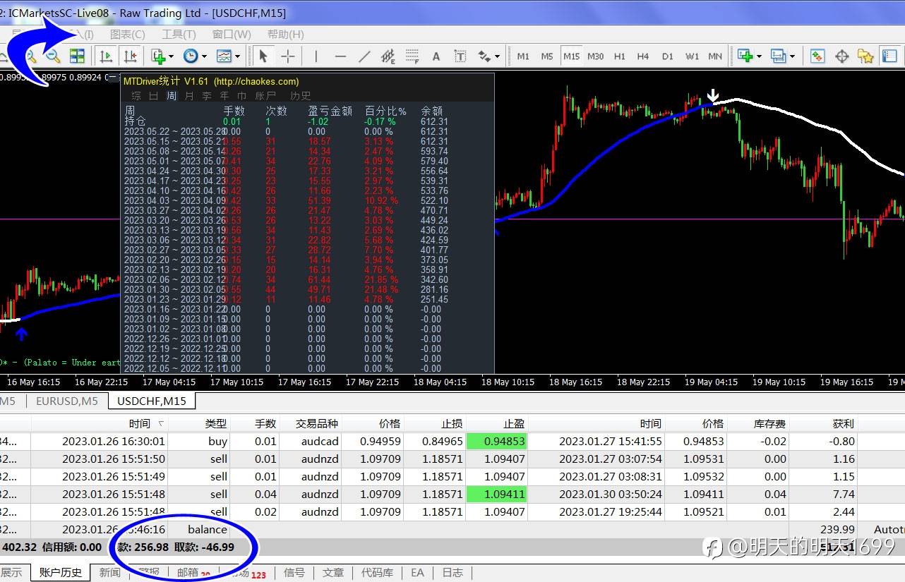This screenshot has height=582, width=905.
Task: Select the equidistant channel tool
Action: (x=388, y=56)
